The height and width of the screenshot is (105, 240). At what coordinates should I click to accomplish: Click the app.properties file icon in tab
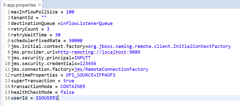coord(4,5)
